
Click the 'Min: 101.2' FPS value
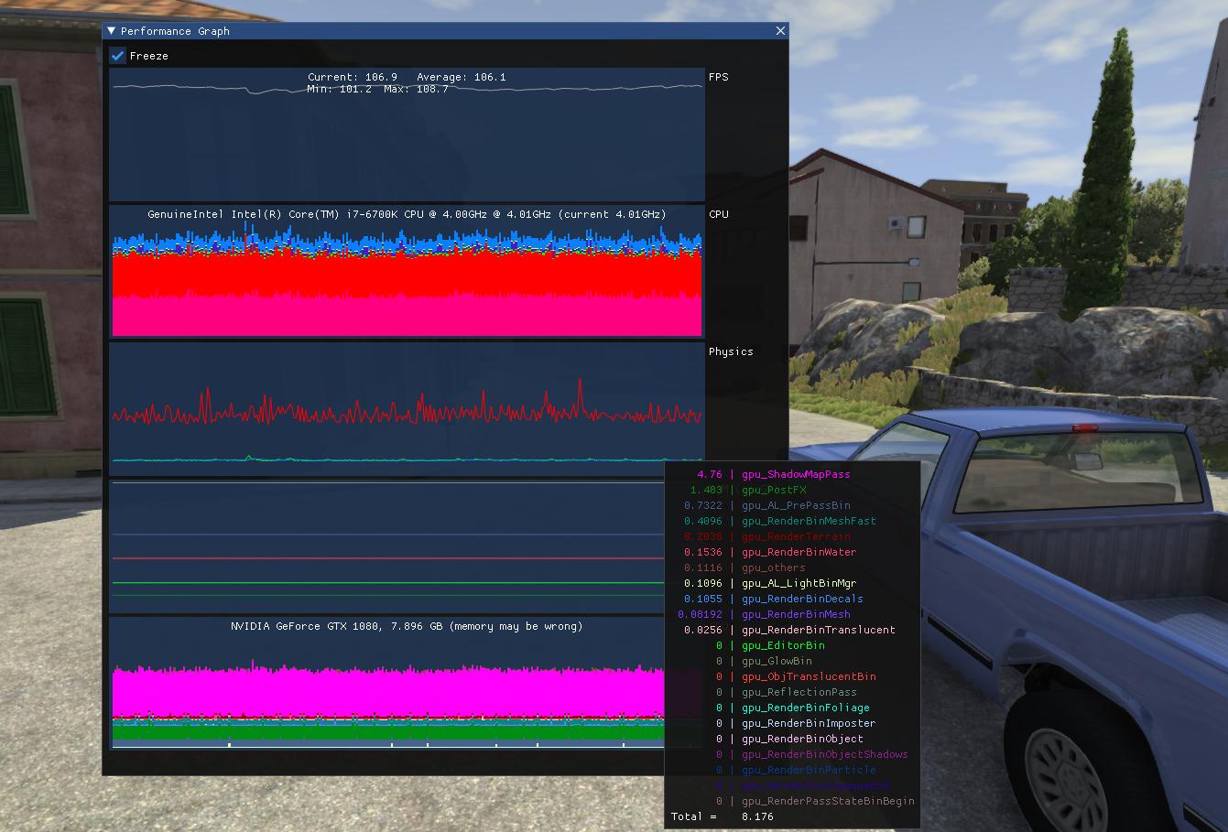[340, 89]
